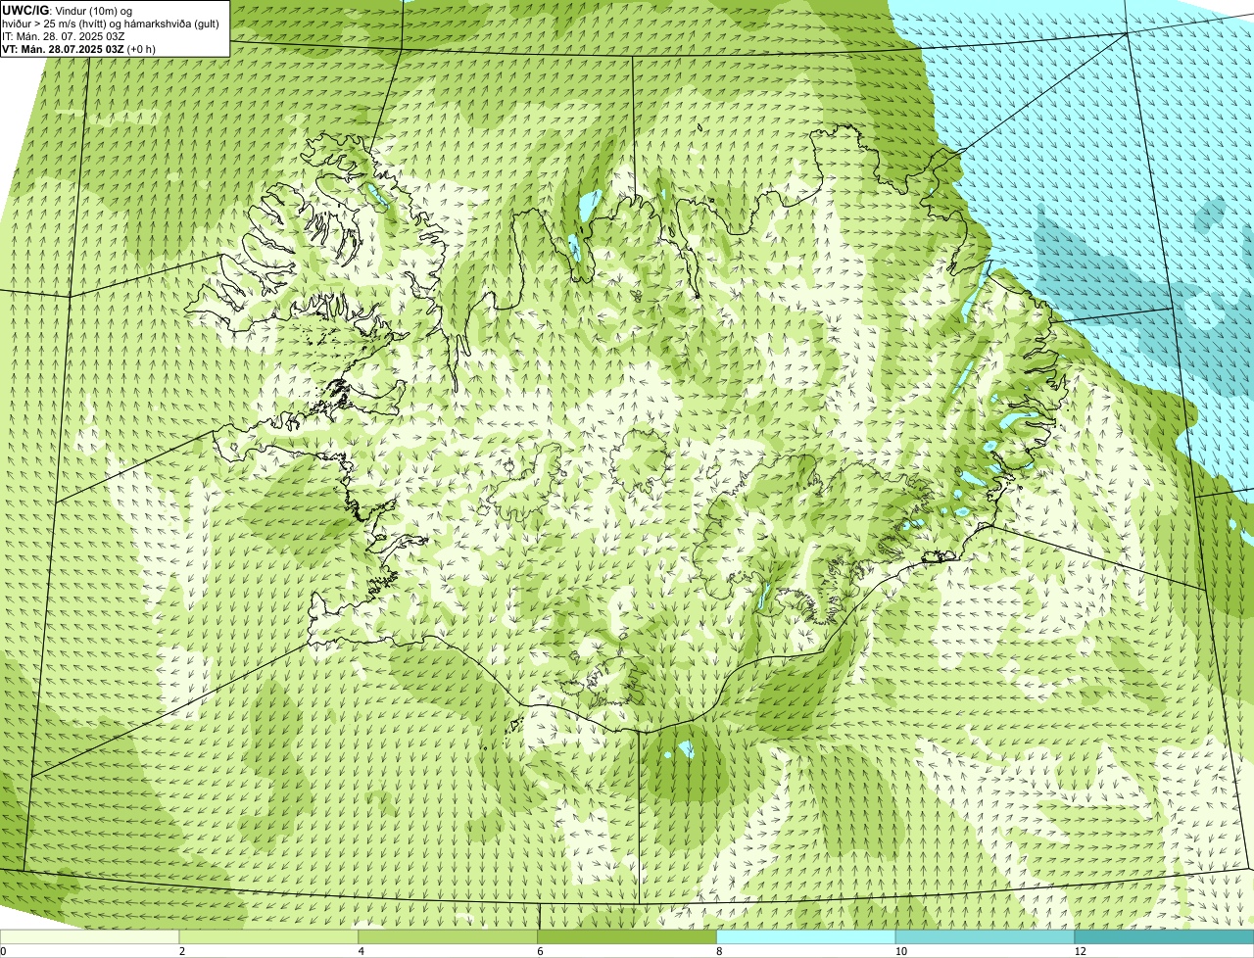This screenshot has width=1254, height=958.
Task: Click the "IT: Mán. 28. 07. 2025 03Z" line
Action: pyautogui.click(x=64, y=35)
